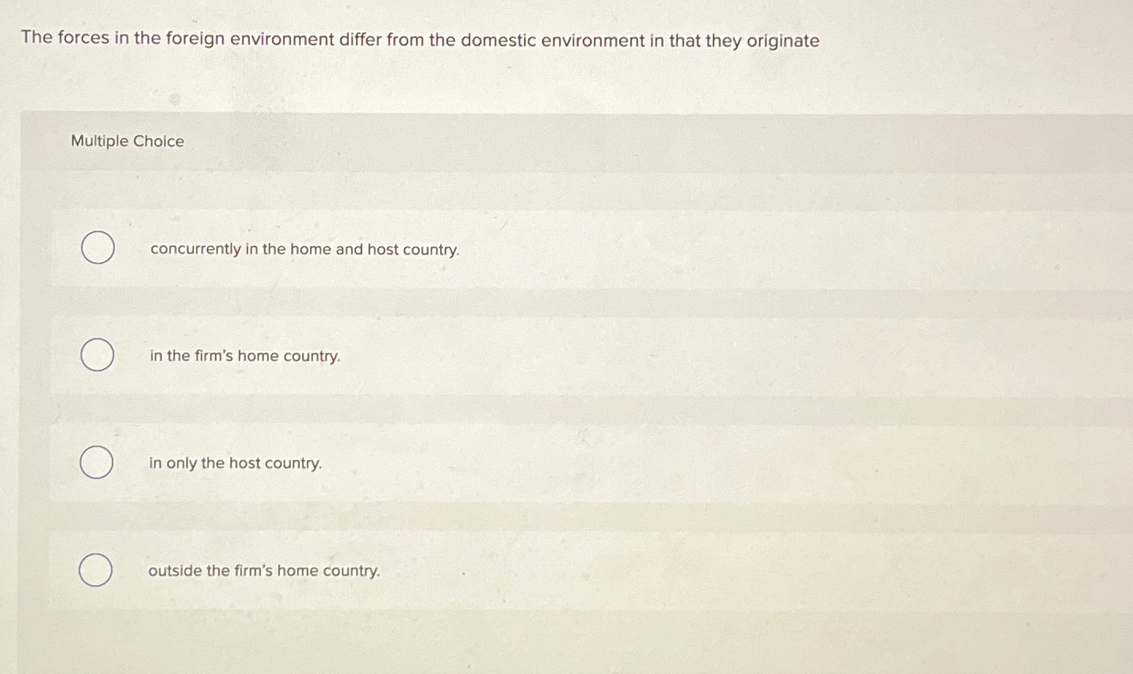The image size is (1133, 674).
Task: Click the row containing the second answer
Action: click(x=555, y=355)
